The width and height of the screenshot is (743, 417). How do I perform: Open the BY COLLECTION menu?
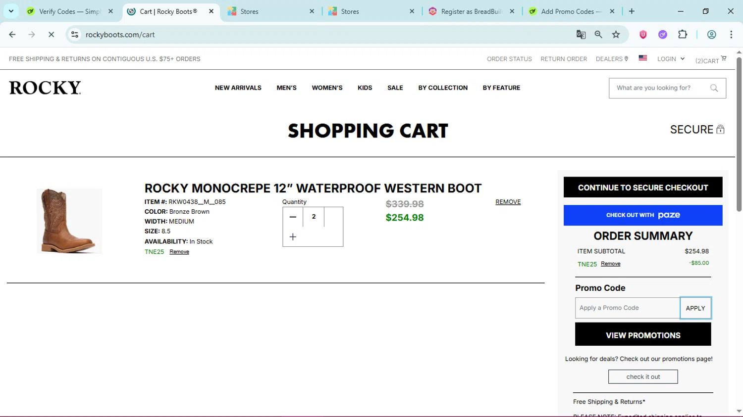443,88
